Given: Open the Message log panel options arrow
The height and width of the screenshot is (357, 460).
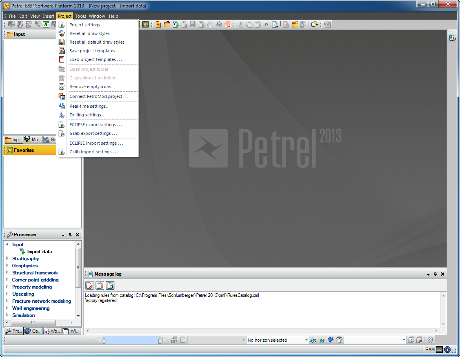Looking at the screenshot, I should click(x=428, y=274).
